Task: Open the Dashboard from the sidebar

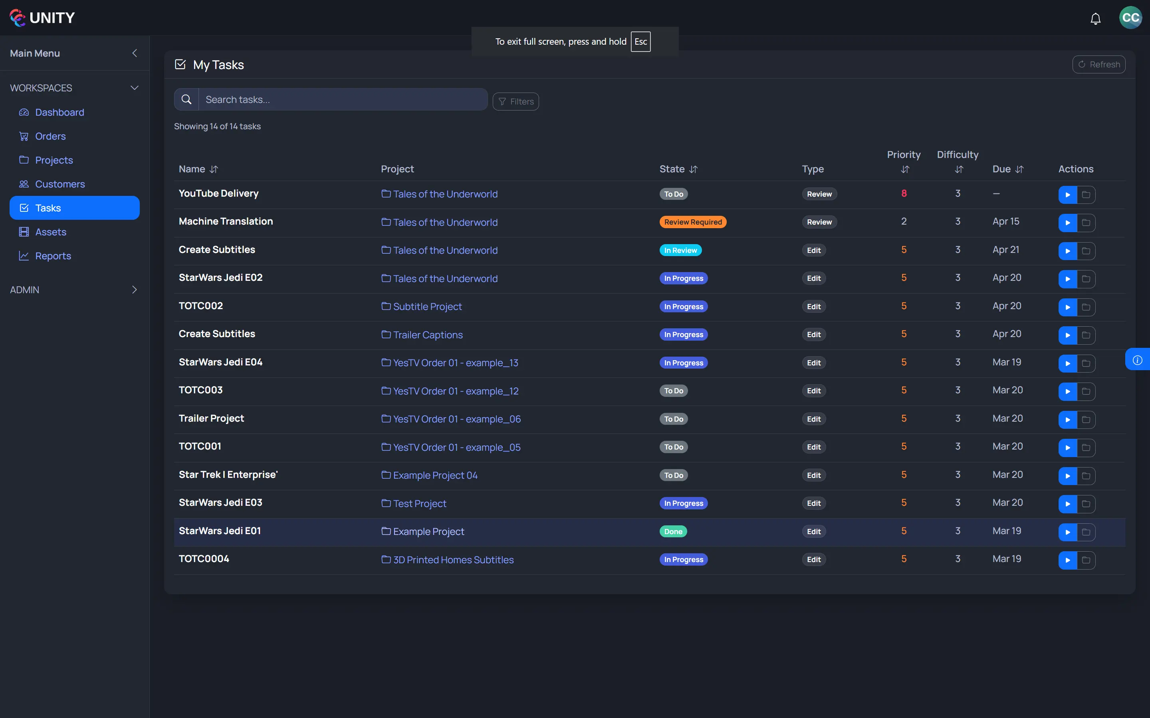Action: click(x=59, y=112)
